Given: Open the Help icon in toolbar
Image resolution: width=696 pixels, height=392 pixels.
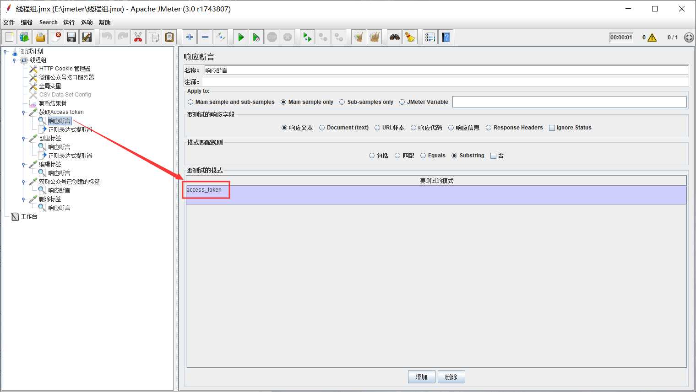Looking at the screenshot, I should pyautogui.click(x=446, y=37).
